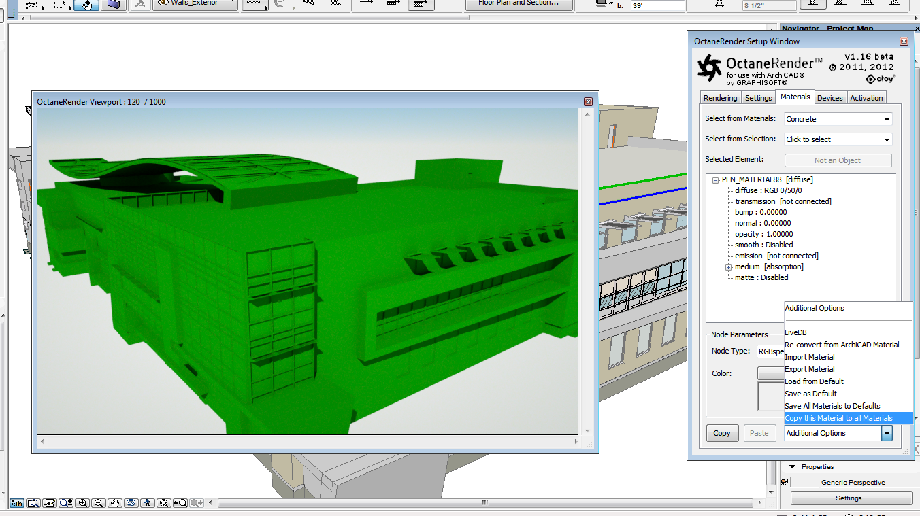The image size is (920, 516).
Task: Choose Import Material option
Action: [849, 357]
